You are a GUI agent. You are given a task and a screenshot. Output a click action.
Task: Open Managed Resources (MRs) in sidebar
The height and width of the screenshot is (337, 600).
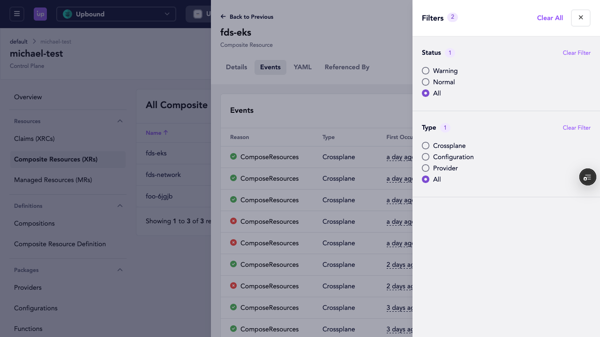click(x=53, y=180)
